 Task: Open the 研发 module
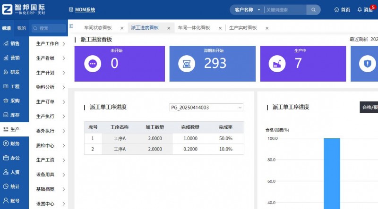pyautogui.click(x=11, y=72)
